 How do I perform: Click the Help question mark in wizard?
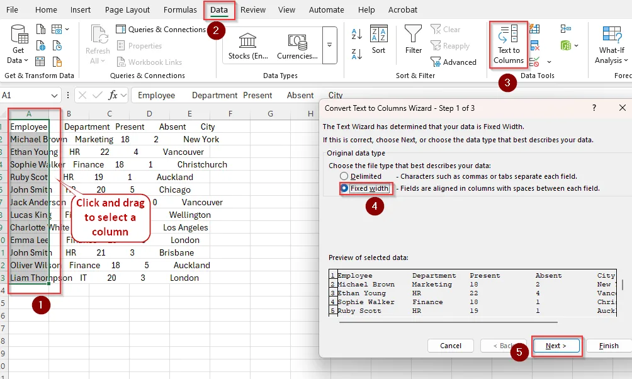pyautogui.click(x=594, y=108)
